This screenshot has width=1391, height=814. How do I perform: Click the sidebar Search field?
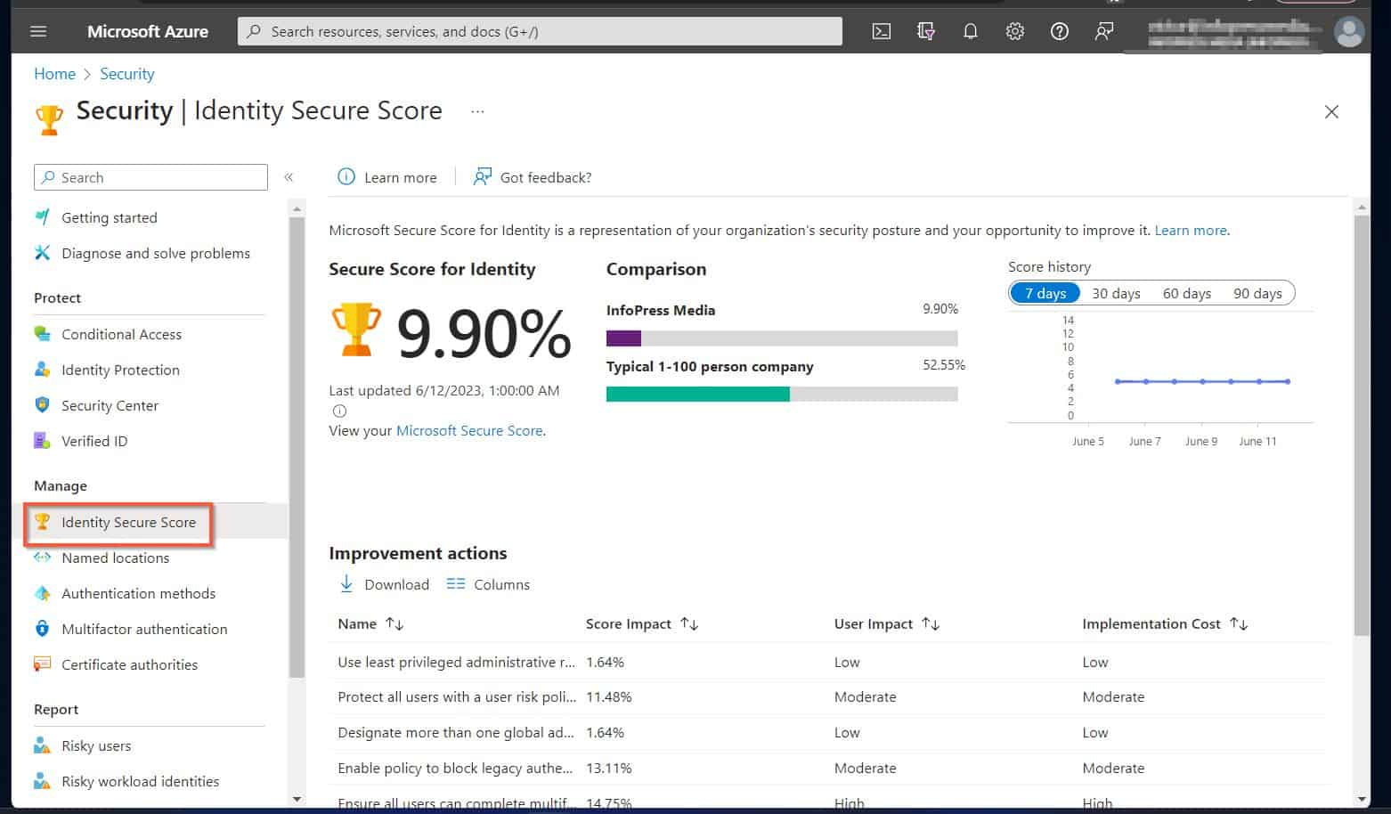[x=150, y=177]
